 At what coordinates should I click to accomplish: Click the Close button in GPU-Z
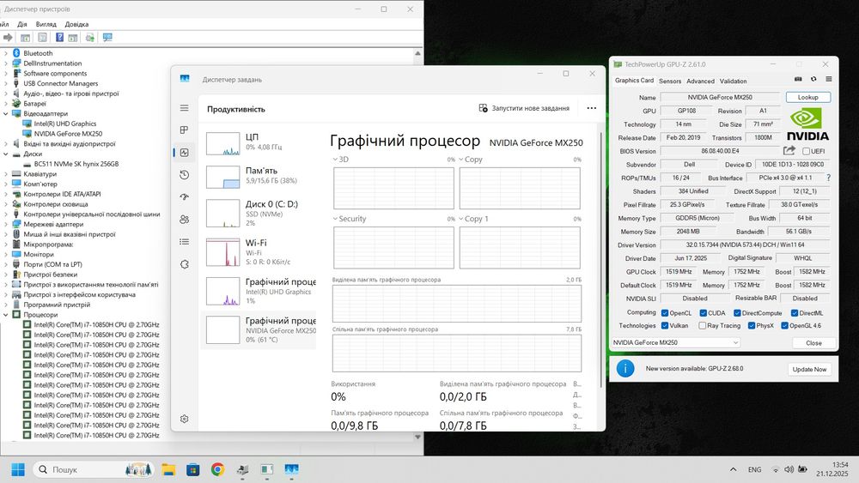(813, 343)
